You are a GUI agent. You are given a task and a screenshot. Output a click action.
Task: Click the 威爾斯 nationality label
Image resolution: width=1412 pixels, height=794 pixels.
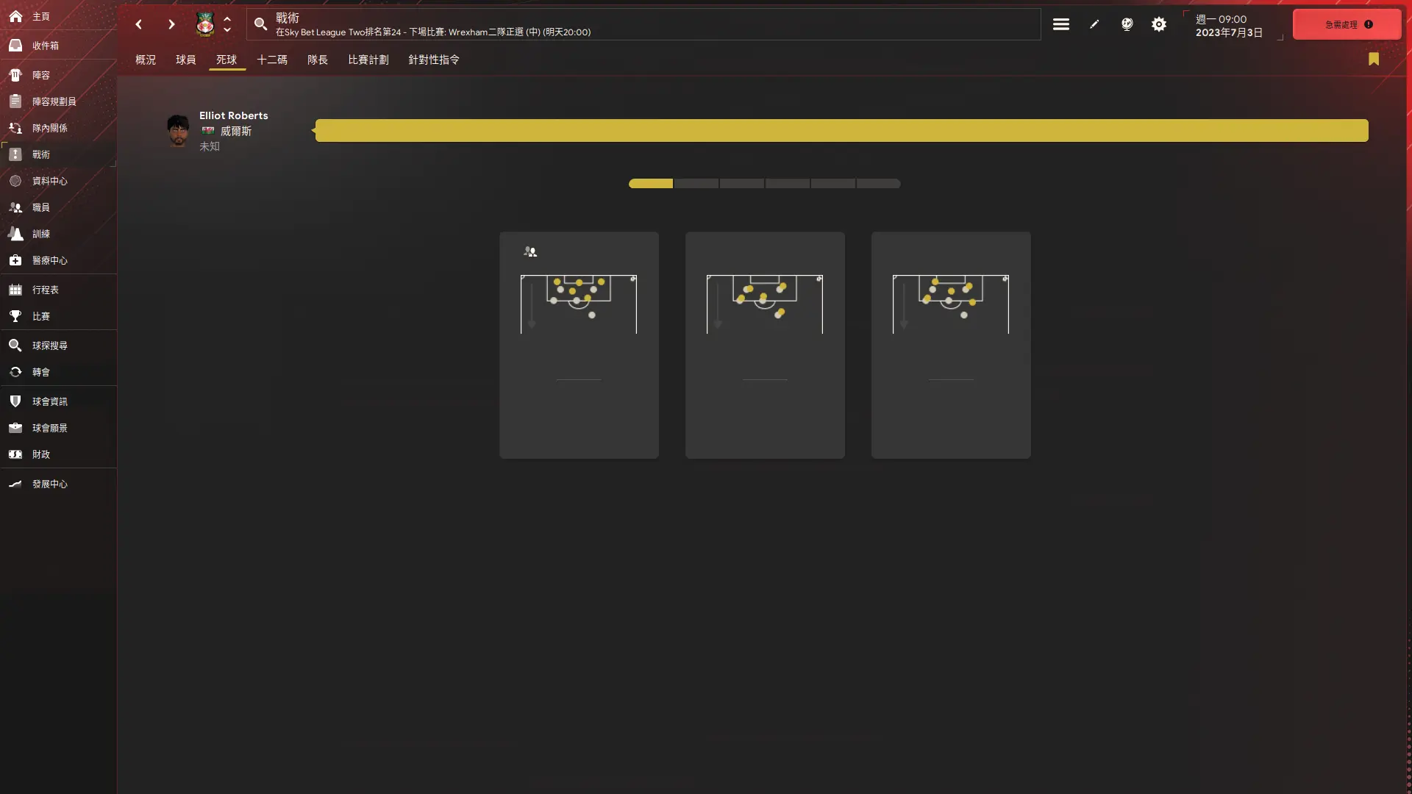point(236,131)
